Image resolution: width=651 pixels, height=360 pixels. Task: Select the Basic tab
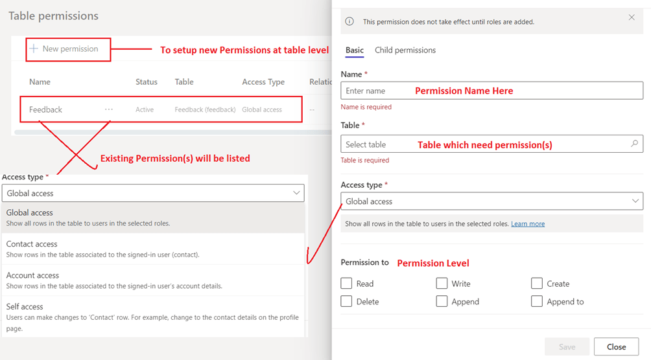pos(355,50)
